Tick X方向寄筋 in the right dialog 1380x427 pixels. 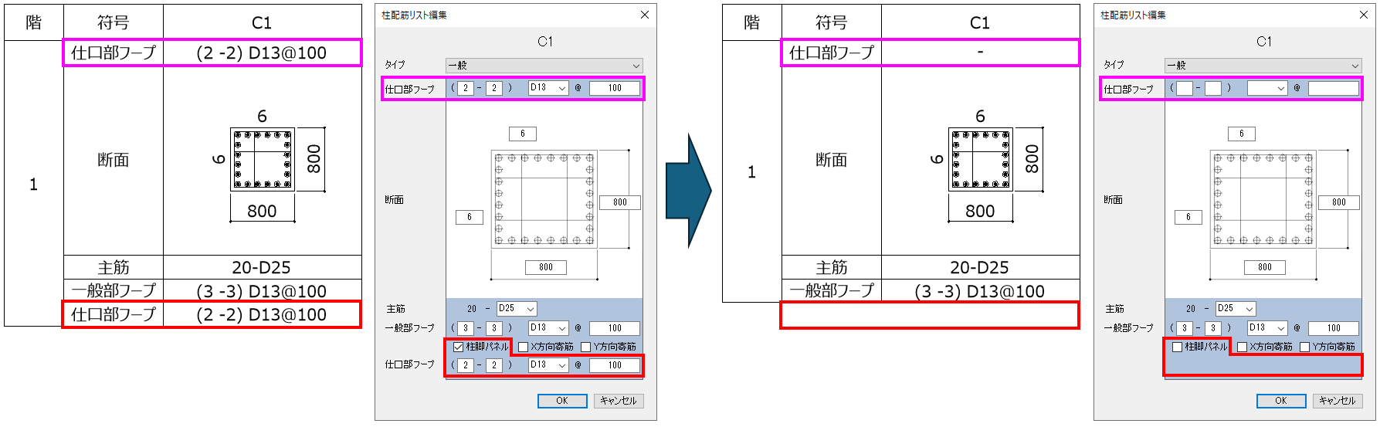click(1242, 347)
